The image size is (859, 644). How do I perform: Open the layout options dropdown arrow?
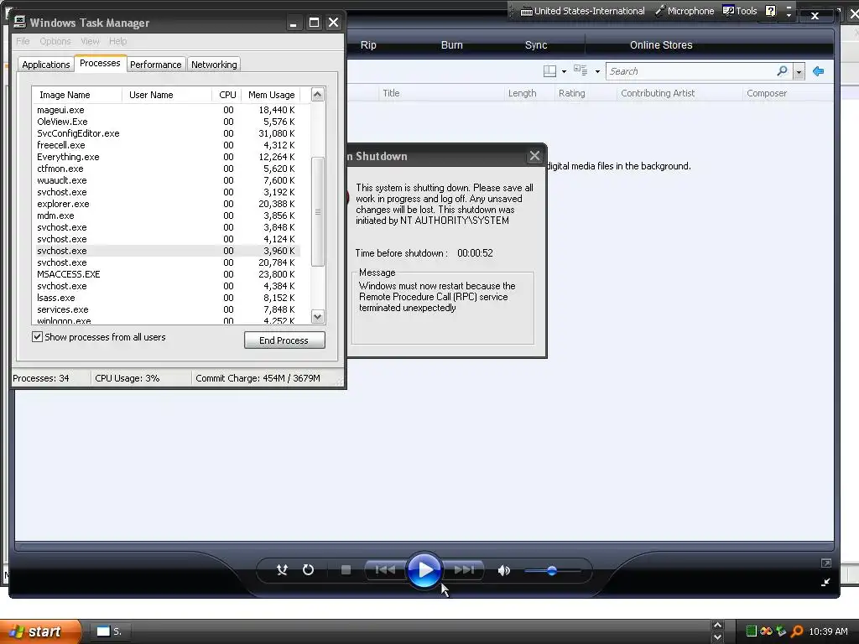click(564, 72)
